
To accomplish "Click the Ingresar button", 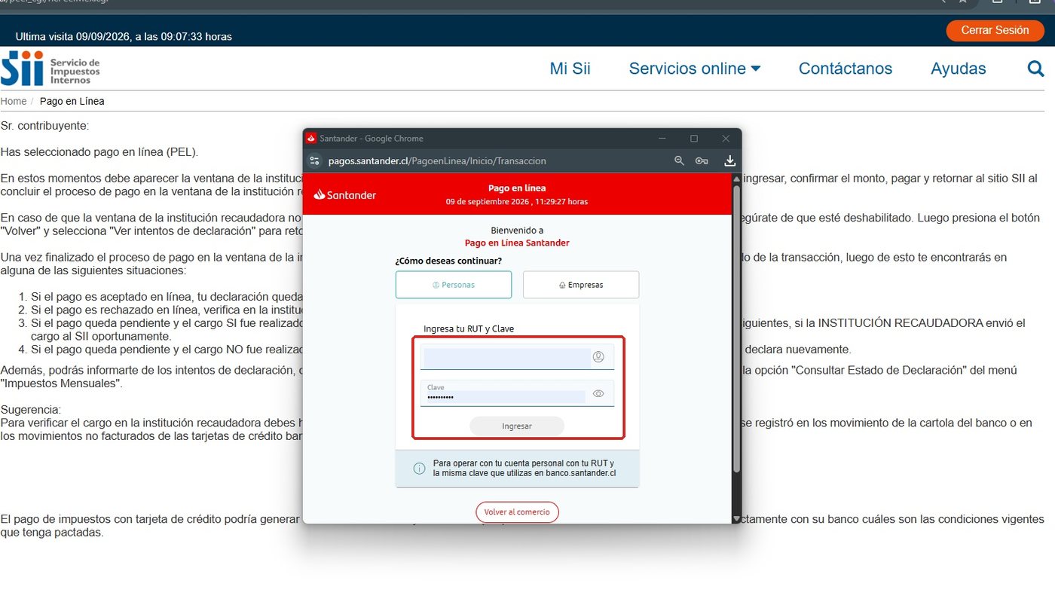I will [517, 426].
